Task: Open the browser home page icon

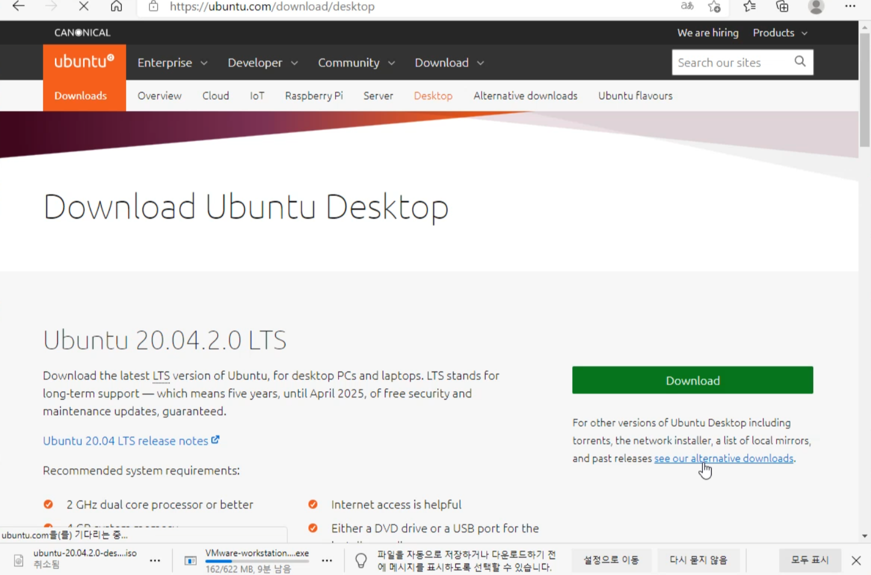Action: pos(116,6)
